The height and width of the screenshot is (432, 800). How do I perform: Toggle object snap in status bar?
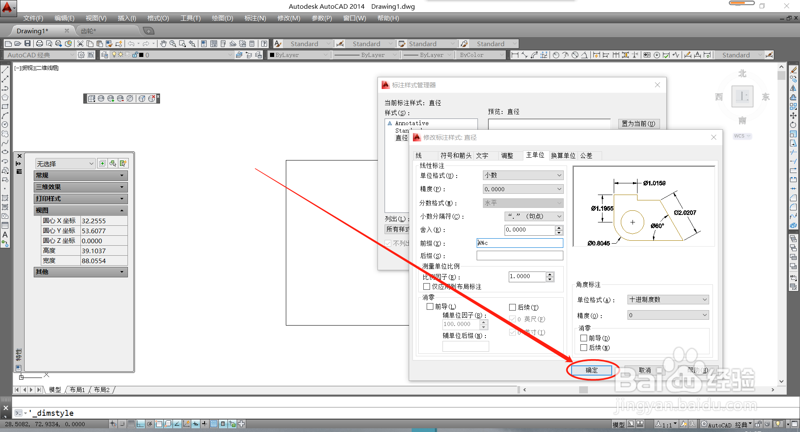(159, 424)
